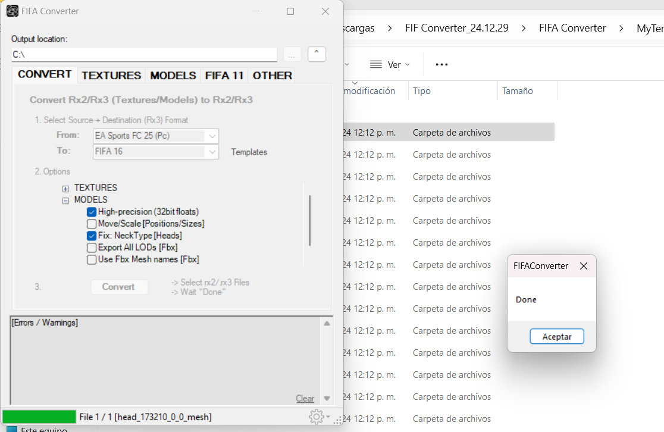Viewport: 664px width, 432px height.
Task: Click the view list icon next to Ver
Action: tap(375, 64)
